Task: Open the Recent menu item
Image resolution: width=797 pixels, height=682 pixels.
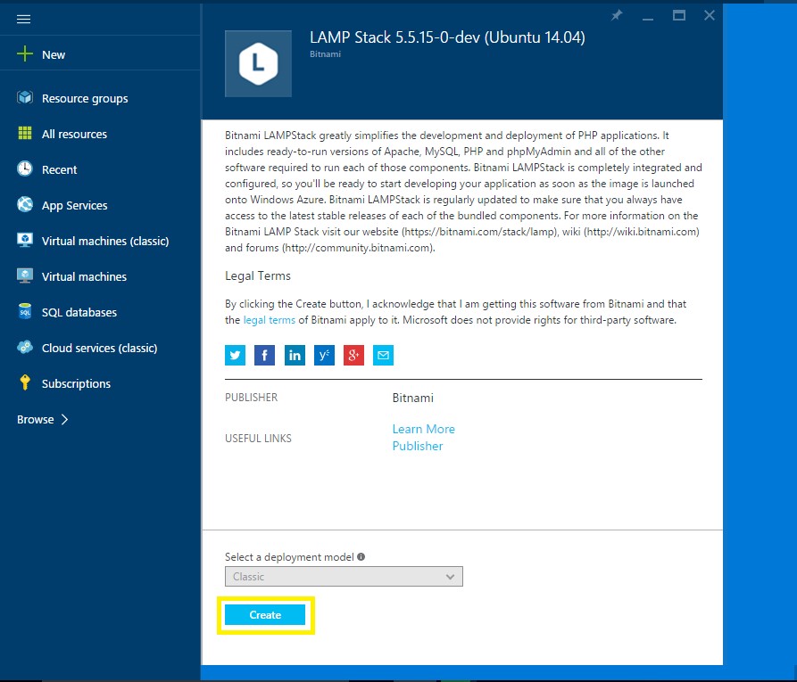Action: tap(59, 169)
